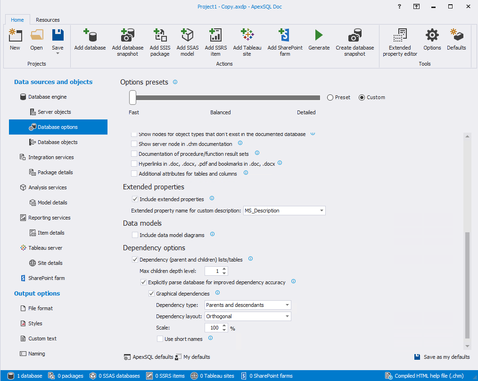Viewport: 478px width, 381px height.
Task: Click the Defaults tool icon
Action: pyautogui.click(x=456, y=35)
